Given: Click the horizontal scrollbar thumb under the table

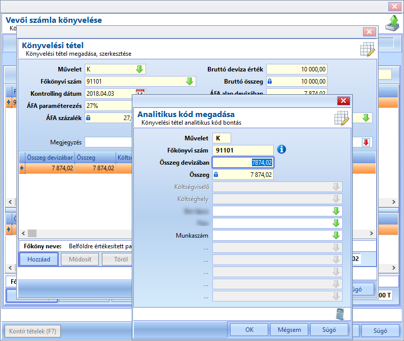Looking at the screenshot, I should coord(32,234).
